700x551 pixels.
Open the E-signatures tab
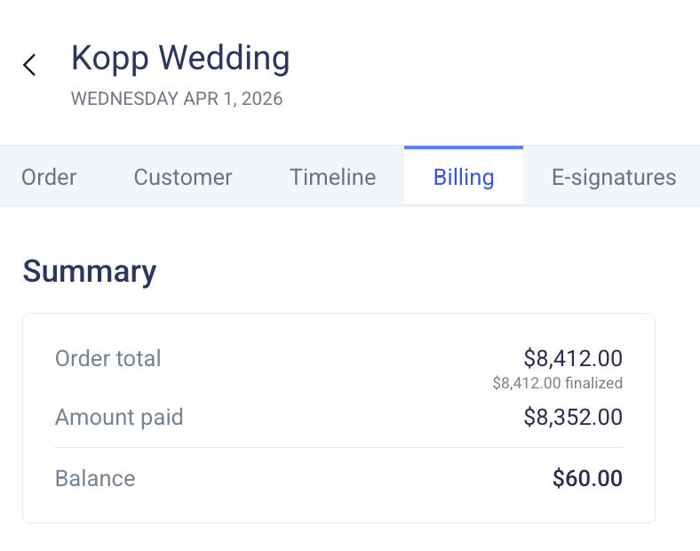[614, 177]
